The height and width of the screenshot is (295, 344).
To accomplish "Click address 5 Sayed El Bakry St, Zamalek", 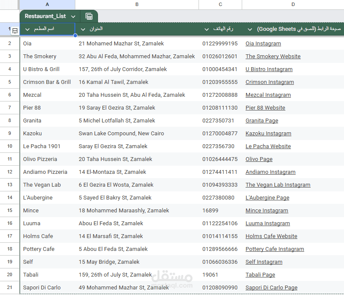I will pyautogui.click(x=115, y=197).
